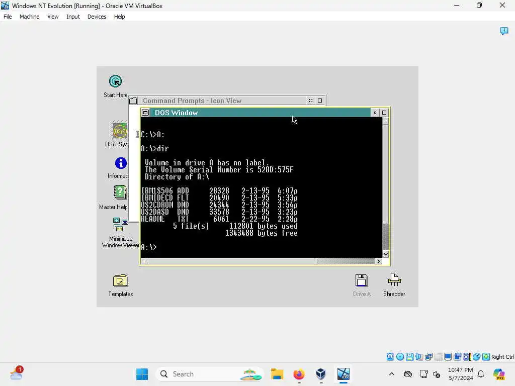The height and width of the screenshot is (386, 515).
Task: Open the Copilot preview icon in taskbar
Action: [498, 374]
